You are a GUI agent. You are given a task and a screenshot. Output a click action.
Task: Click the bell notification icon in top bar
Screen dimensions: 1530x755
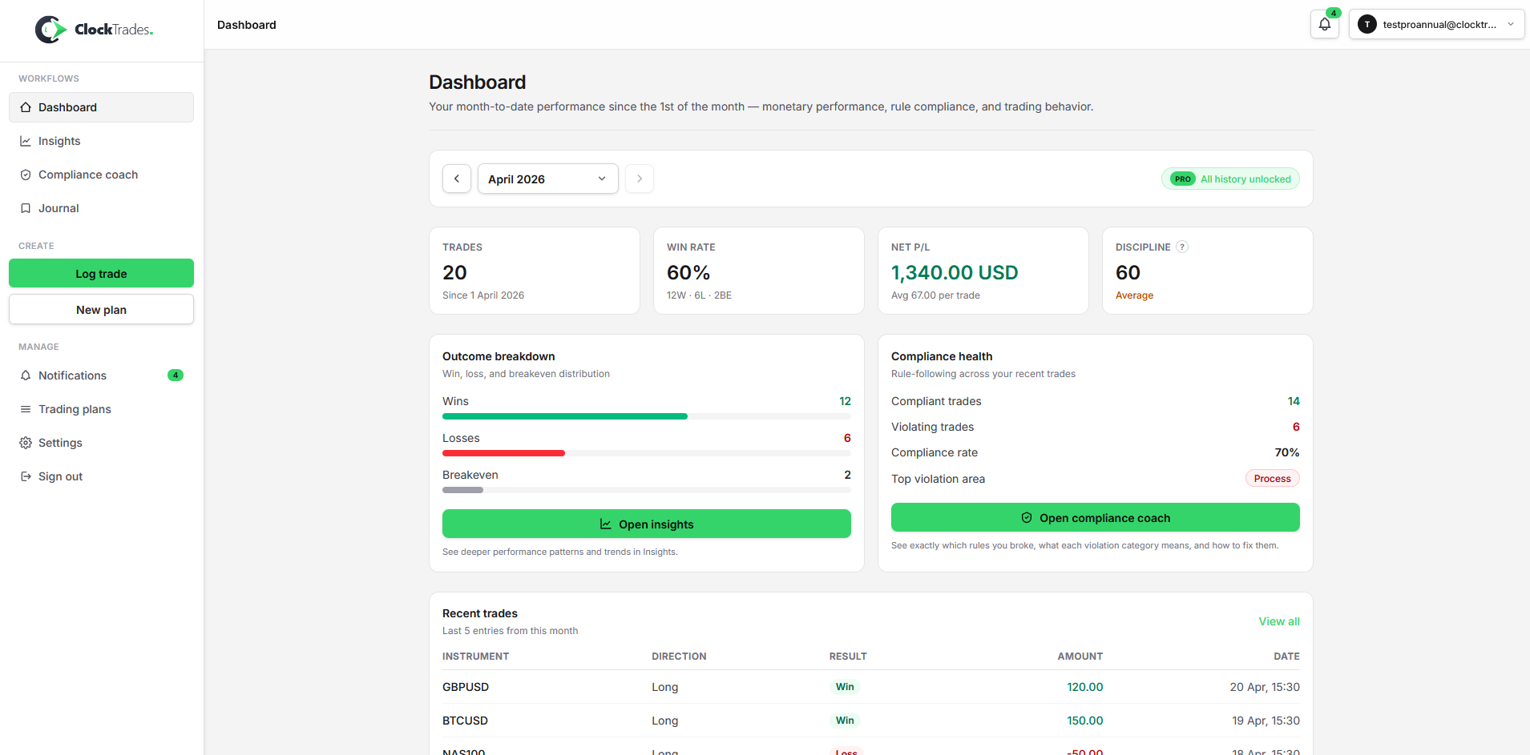pyautogui.click(x=1323, y=24)
